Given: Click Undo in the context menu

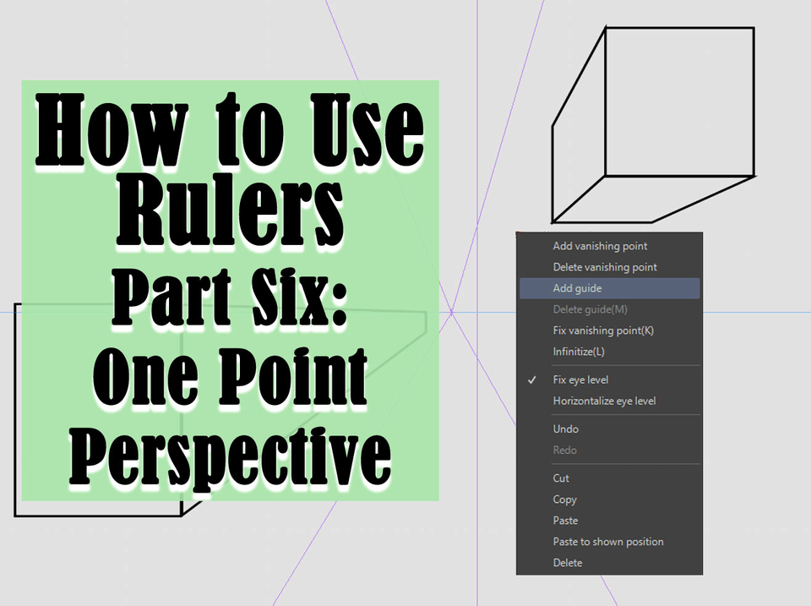Looking at the screenshot, I should [x=565, y=429].
